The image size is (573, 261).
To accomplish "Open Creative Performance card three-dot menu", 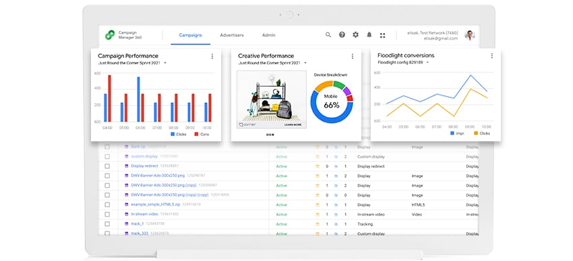I will 353,56.
